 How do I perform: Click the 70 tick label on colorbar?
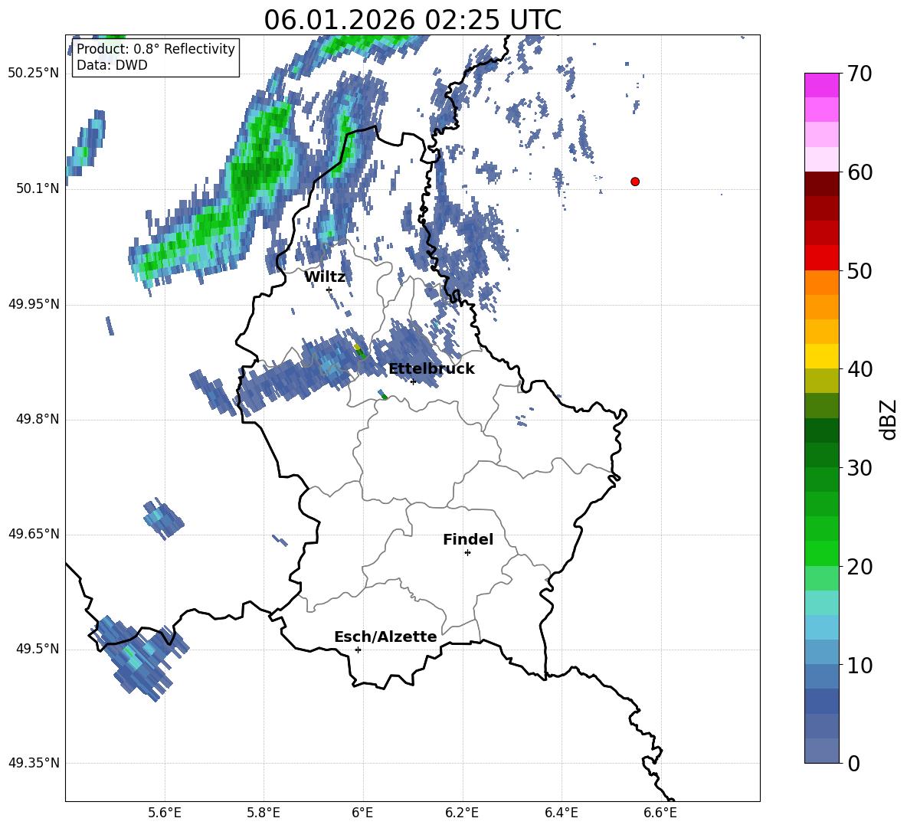pyautogui.click(x=860, y=74)
